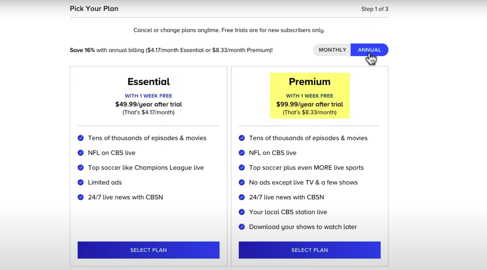The height and width of the screenshot is (270, 487).
Task: Click the Pick Your Plan heading
Action: [x=94, y=9]
